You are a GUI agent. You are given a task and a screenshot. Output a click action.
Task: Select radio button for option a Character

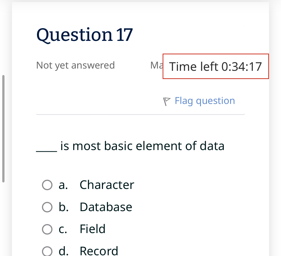click(x=47, y=185)
